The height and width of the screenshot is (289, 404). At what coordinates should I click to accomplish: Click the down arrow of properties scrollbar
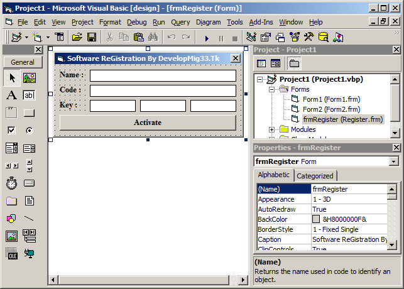[391, 244]
